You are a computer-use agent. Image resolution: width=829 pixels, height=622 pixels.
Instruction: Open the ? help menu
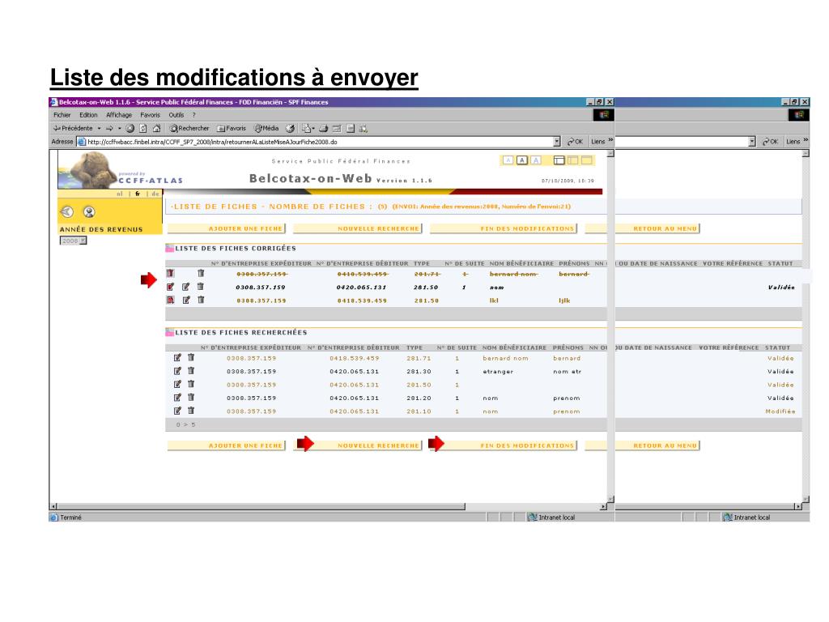coord(194,115)
